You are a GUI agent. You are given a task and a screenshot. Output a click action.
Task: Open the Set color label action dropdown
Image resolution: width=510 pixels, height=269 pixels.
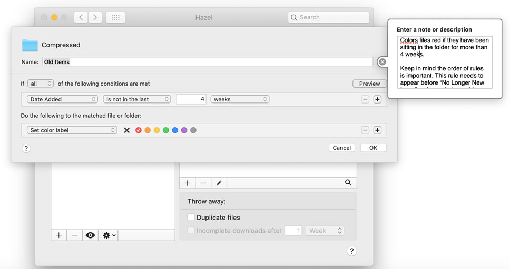click(x=72, y=130)
